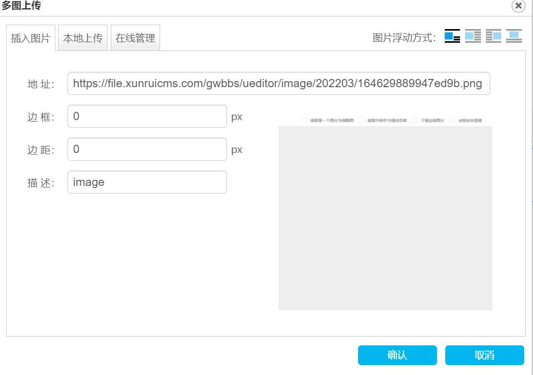Focus the 边框 border width field
Screen dimensions: 533x375
tap(147, 116)
